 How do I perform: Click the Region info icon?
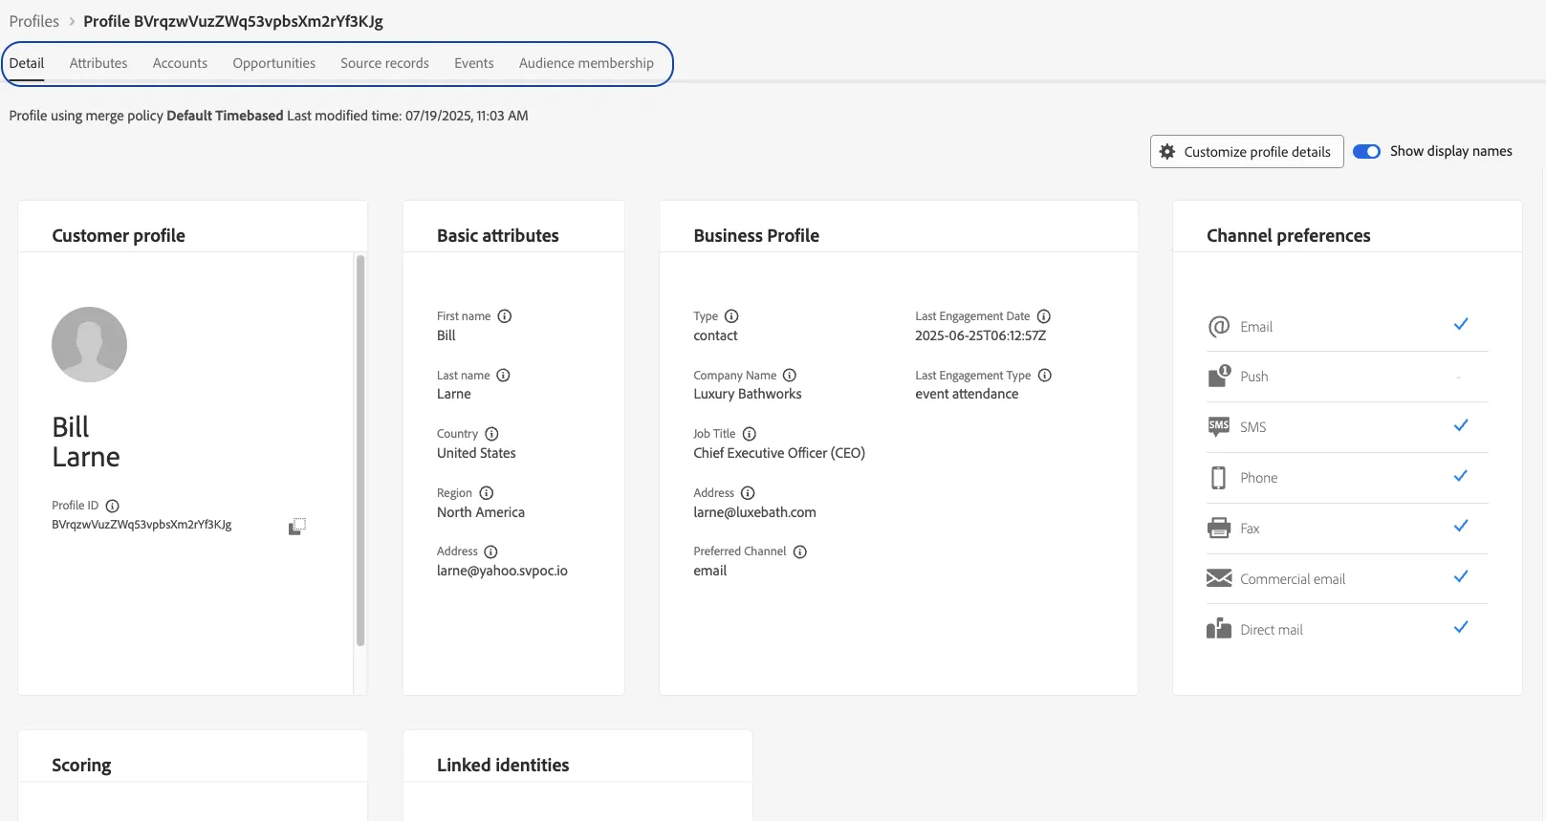(x=487, y=493)
